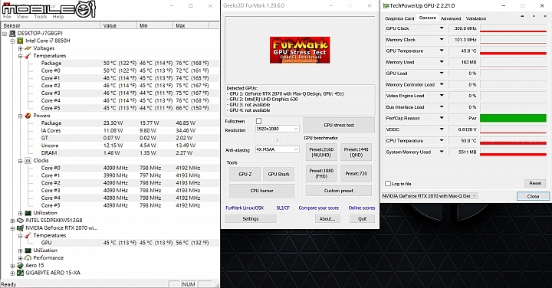
Task: Launch GPU Shark from FurMark tools
Action: pyautogui.click(x=278, y=174)
